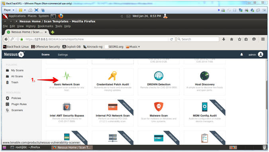Select the Intel AMT Security Bypass icon
The height and width of the screenshot is (152, 269).
point(67,107)
